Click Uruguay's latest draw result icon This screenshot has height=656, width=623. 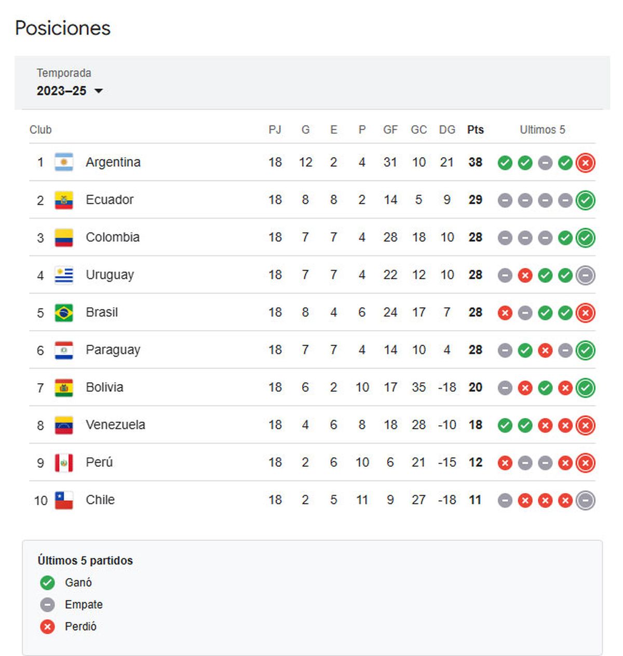click(585, 275)
